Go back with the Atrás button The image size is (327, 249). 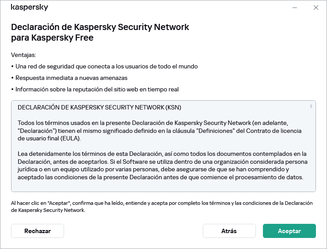click(x=229, y=231)
